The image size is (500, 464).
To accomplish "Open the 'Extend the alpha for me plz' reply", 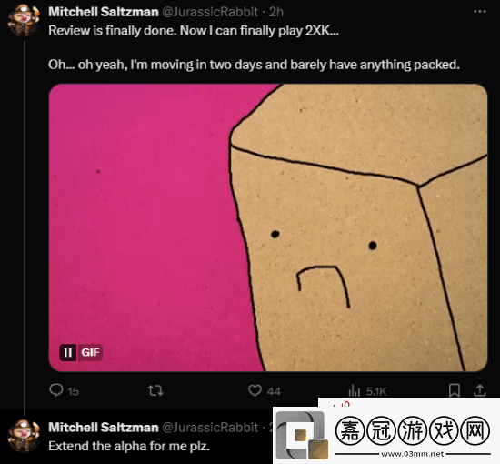I will [x=129, y=446].
